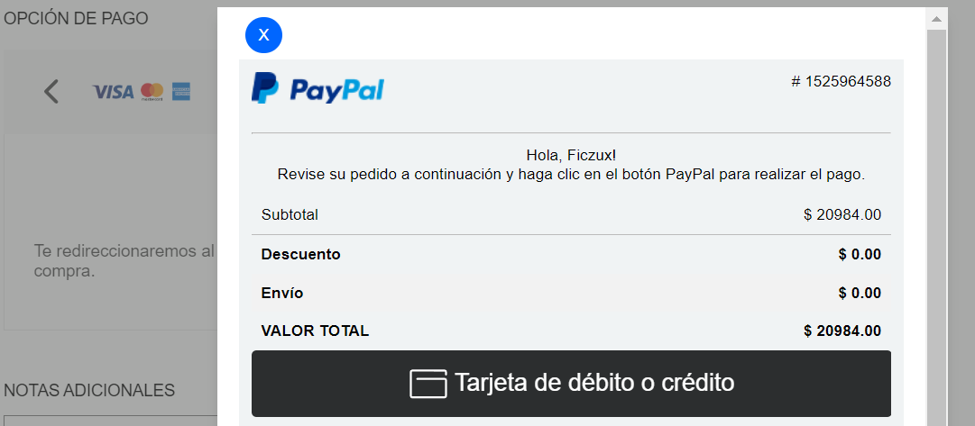Click the PayPal logo
This screenshot has width=975, height=426.
317,88
